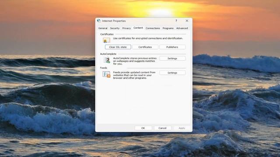Image resolution: width=280 pixels, height=157 pixels.
Task: Open the Programs tab
Action: [168, 28]
